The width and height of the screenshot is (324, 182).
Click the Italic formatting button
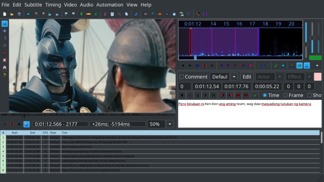click(190, 95)
